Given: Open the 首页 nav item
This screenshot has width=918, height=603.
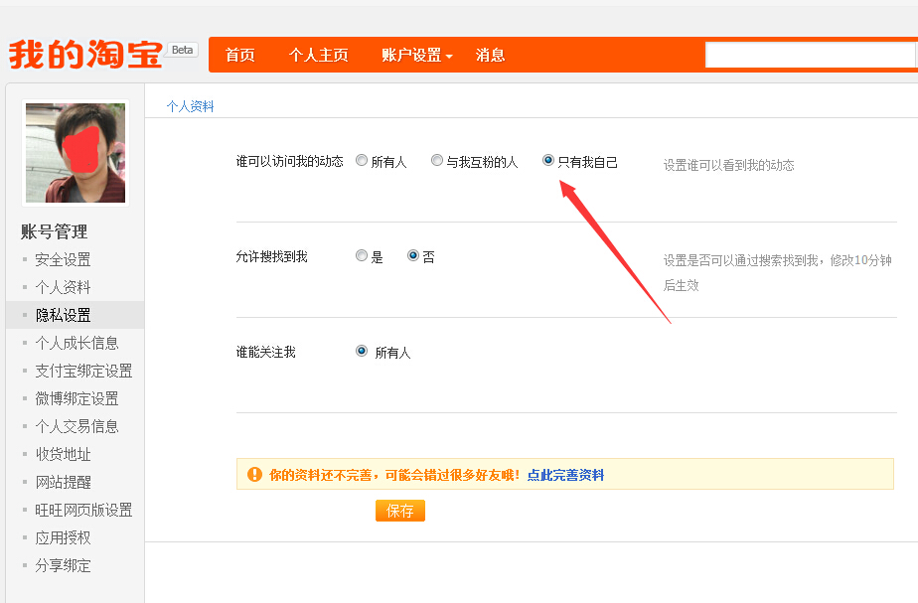Looking at the screenshot, I should tap(240, 55).
